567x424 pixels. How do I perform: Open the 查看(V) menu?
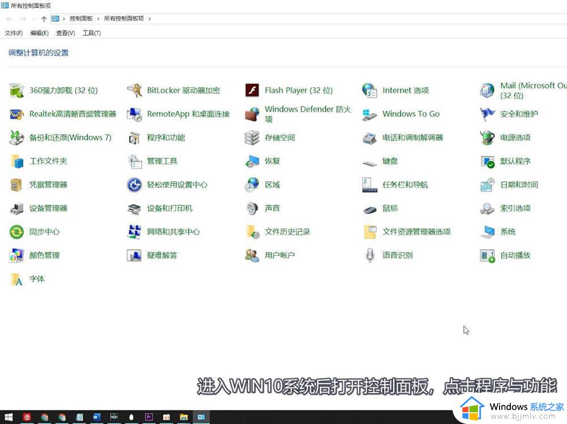(x=65, y=32)
